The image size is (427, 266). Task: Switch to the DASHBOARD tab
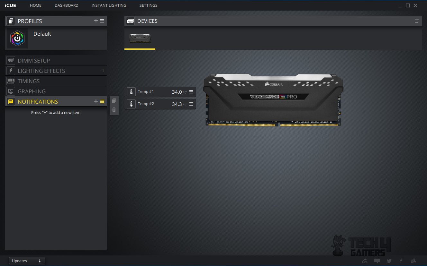click(x=67, y=5)
